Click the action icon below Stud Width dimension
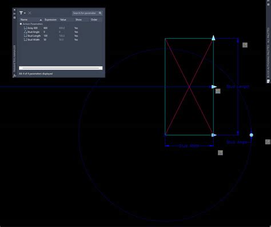 220,153
